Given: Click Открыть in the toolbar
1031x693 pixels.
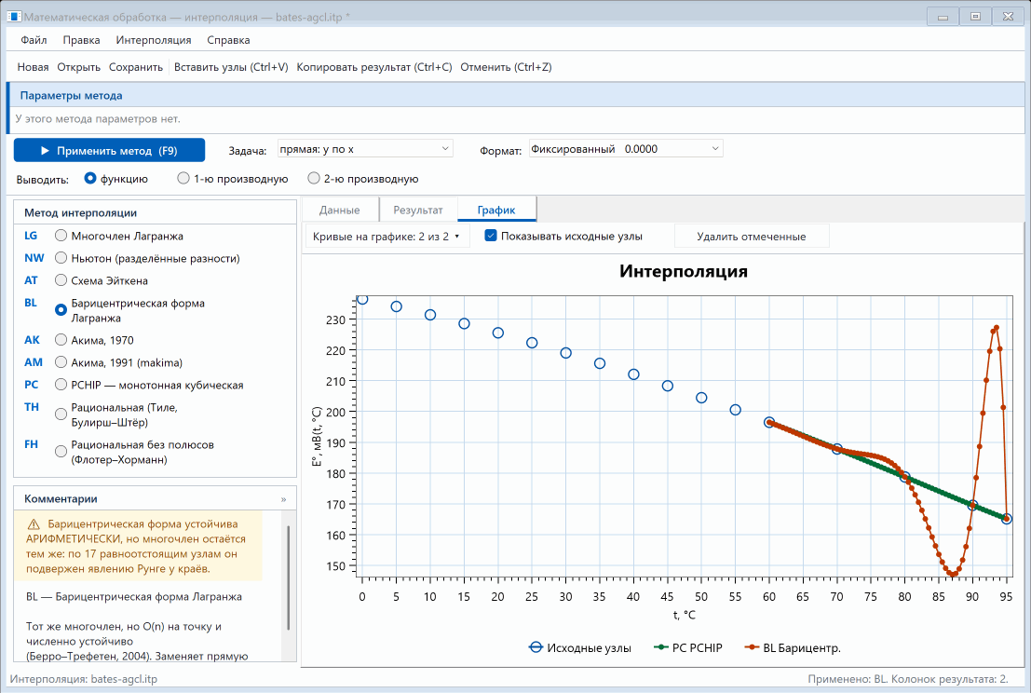Looking at the screenshot, I should point(79,67).
